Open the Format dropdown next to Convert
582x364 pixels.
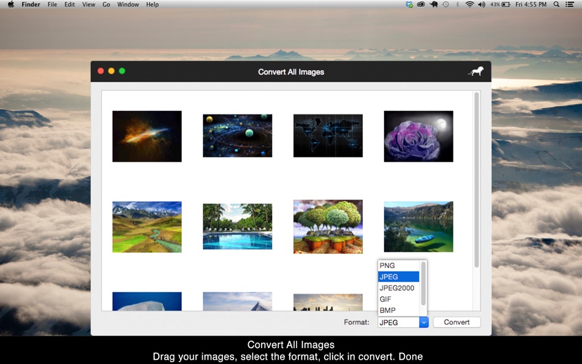(423, 322)
